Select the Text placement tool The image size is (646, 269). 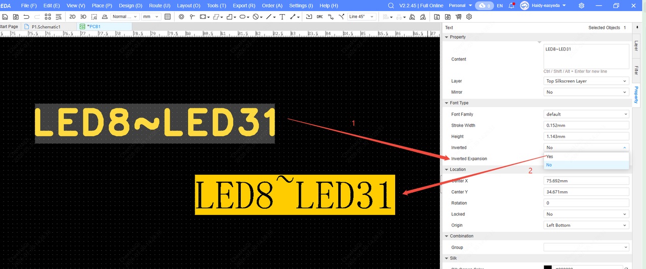tap(282, 17)
